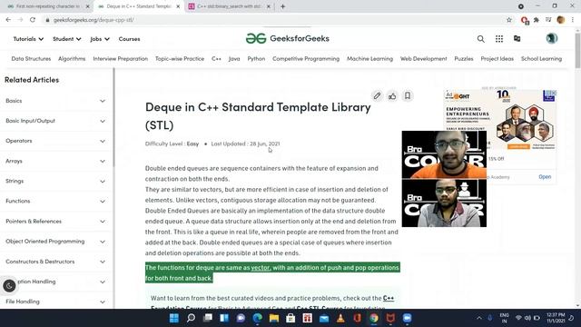Open the site search icon
The height and width of the screenshot is (327, 581).
click(x=480, y=39)
